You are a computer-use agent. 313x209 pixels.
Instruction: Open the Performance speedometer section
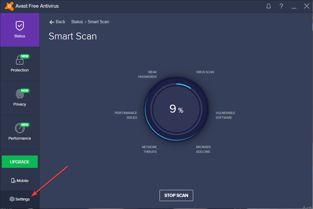point(19,132)
